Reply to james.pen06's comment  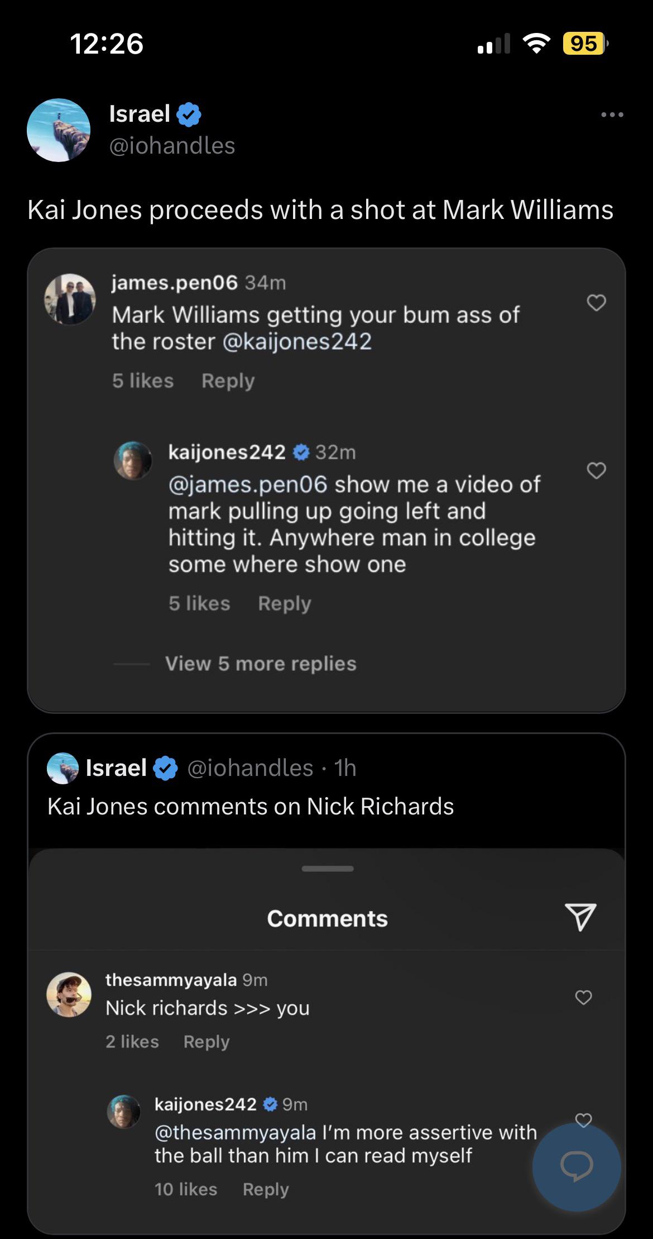228,381
